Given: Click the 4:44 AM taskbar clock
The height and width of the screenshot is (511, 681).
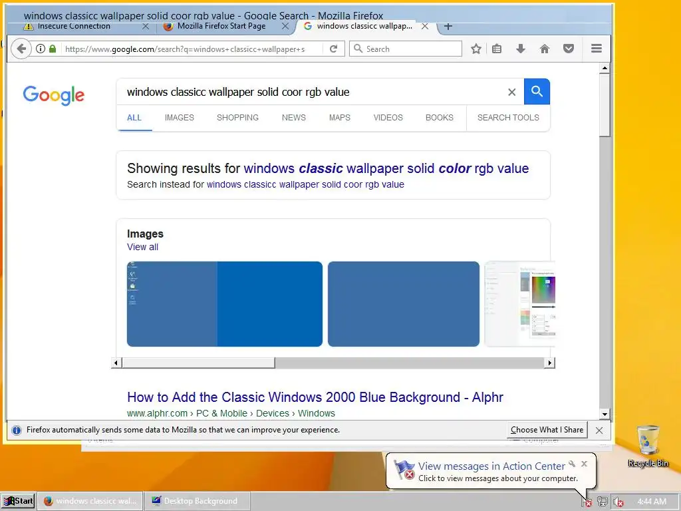Looking at the screenshot, I should click(652, 502).
